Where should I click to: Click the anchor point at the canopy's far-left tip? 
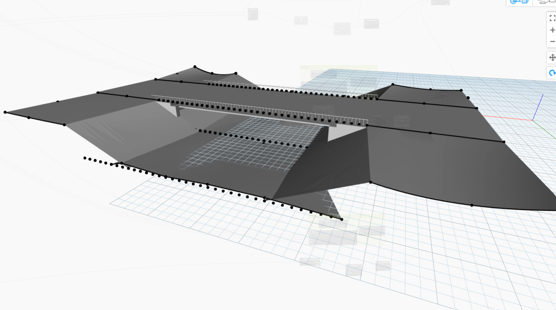[6, 113]
